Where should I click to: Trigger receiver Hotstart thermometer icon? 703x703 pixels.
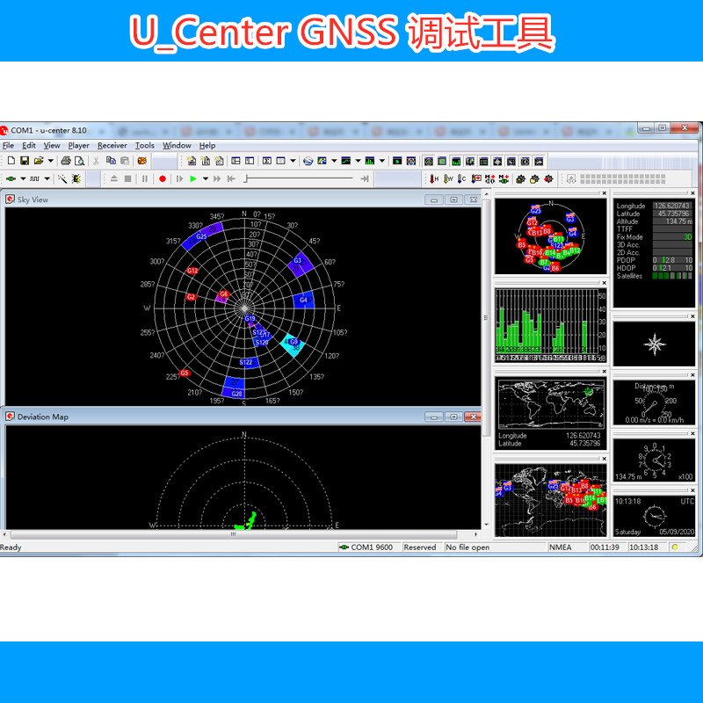(x=434, y=179)
